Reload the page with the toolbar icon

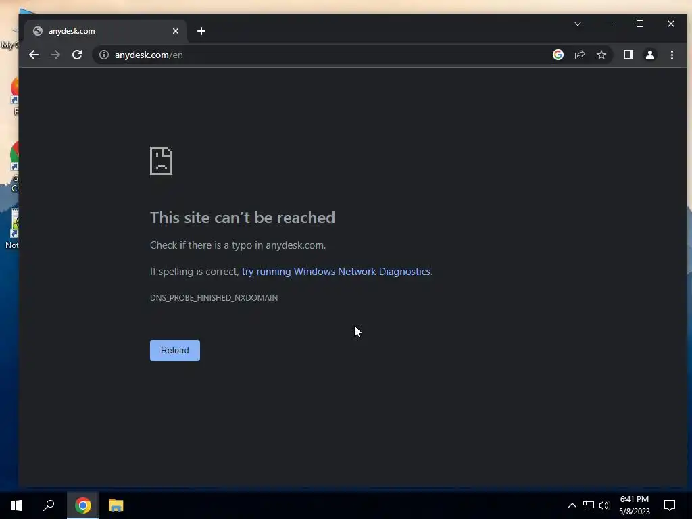pos(77,55)
